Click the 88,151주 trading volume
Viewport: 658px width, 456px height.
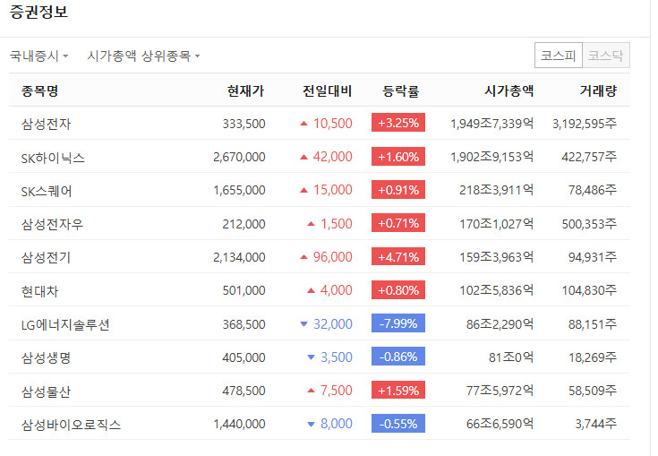(x=593, y=323)
